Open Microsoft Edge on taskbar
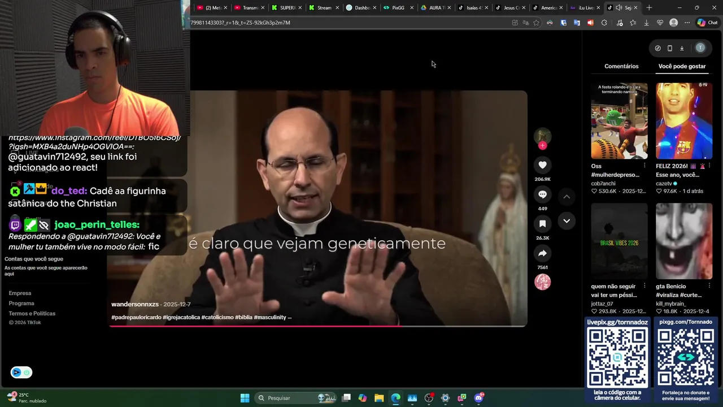723x407 pixels. point(395,398)
